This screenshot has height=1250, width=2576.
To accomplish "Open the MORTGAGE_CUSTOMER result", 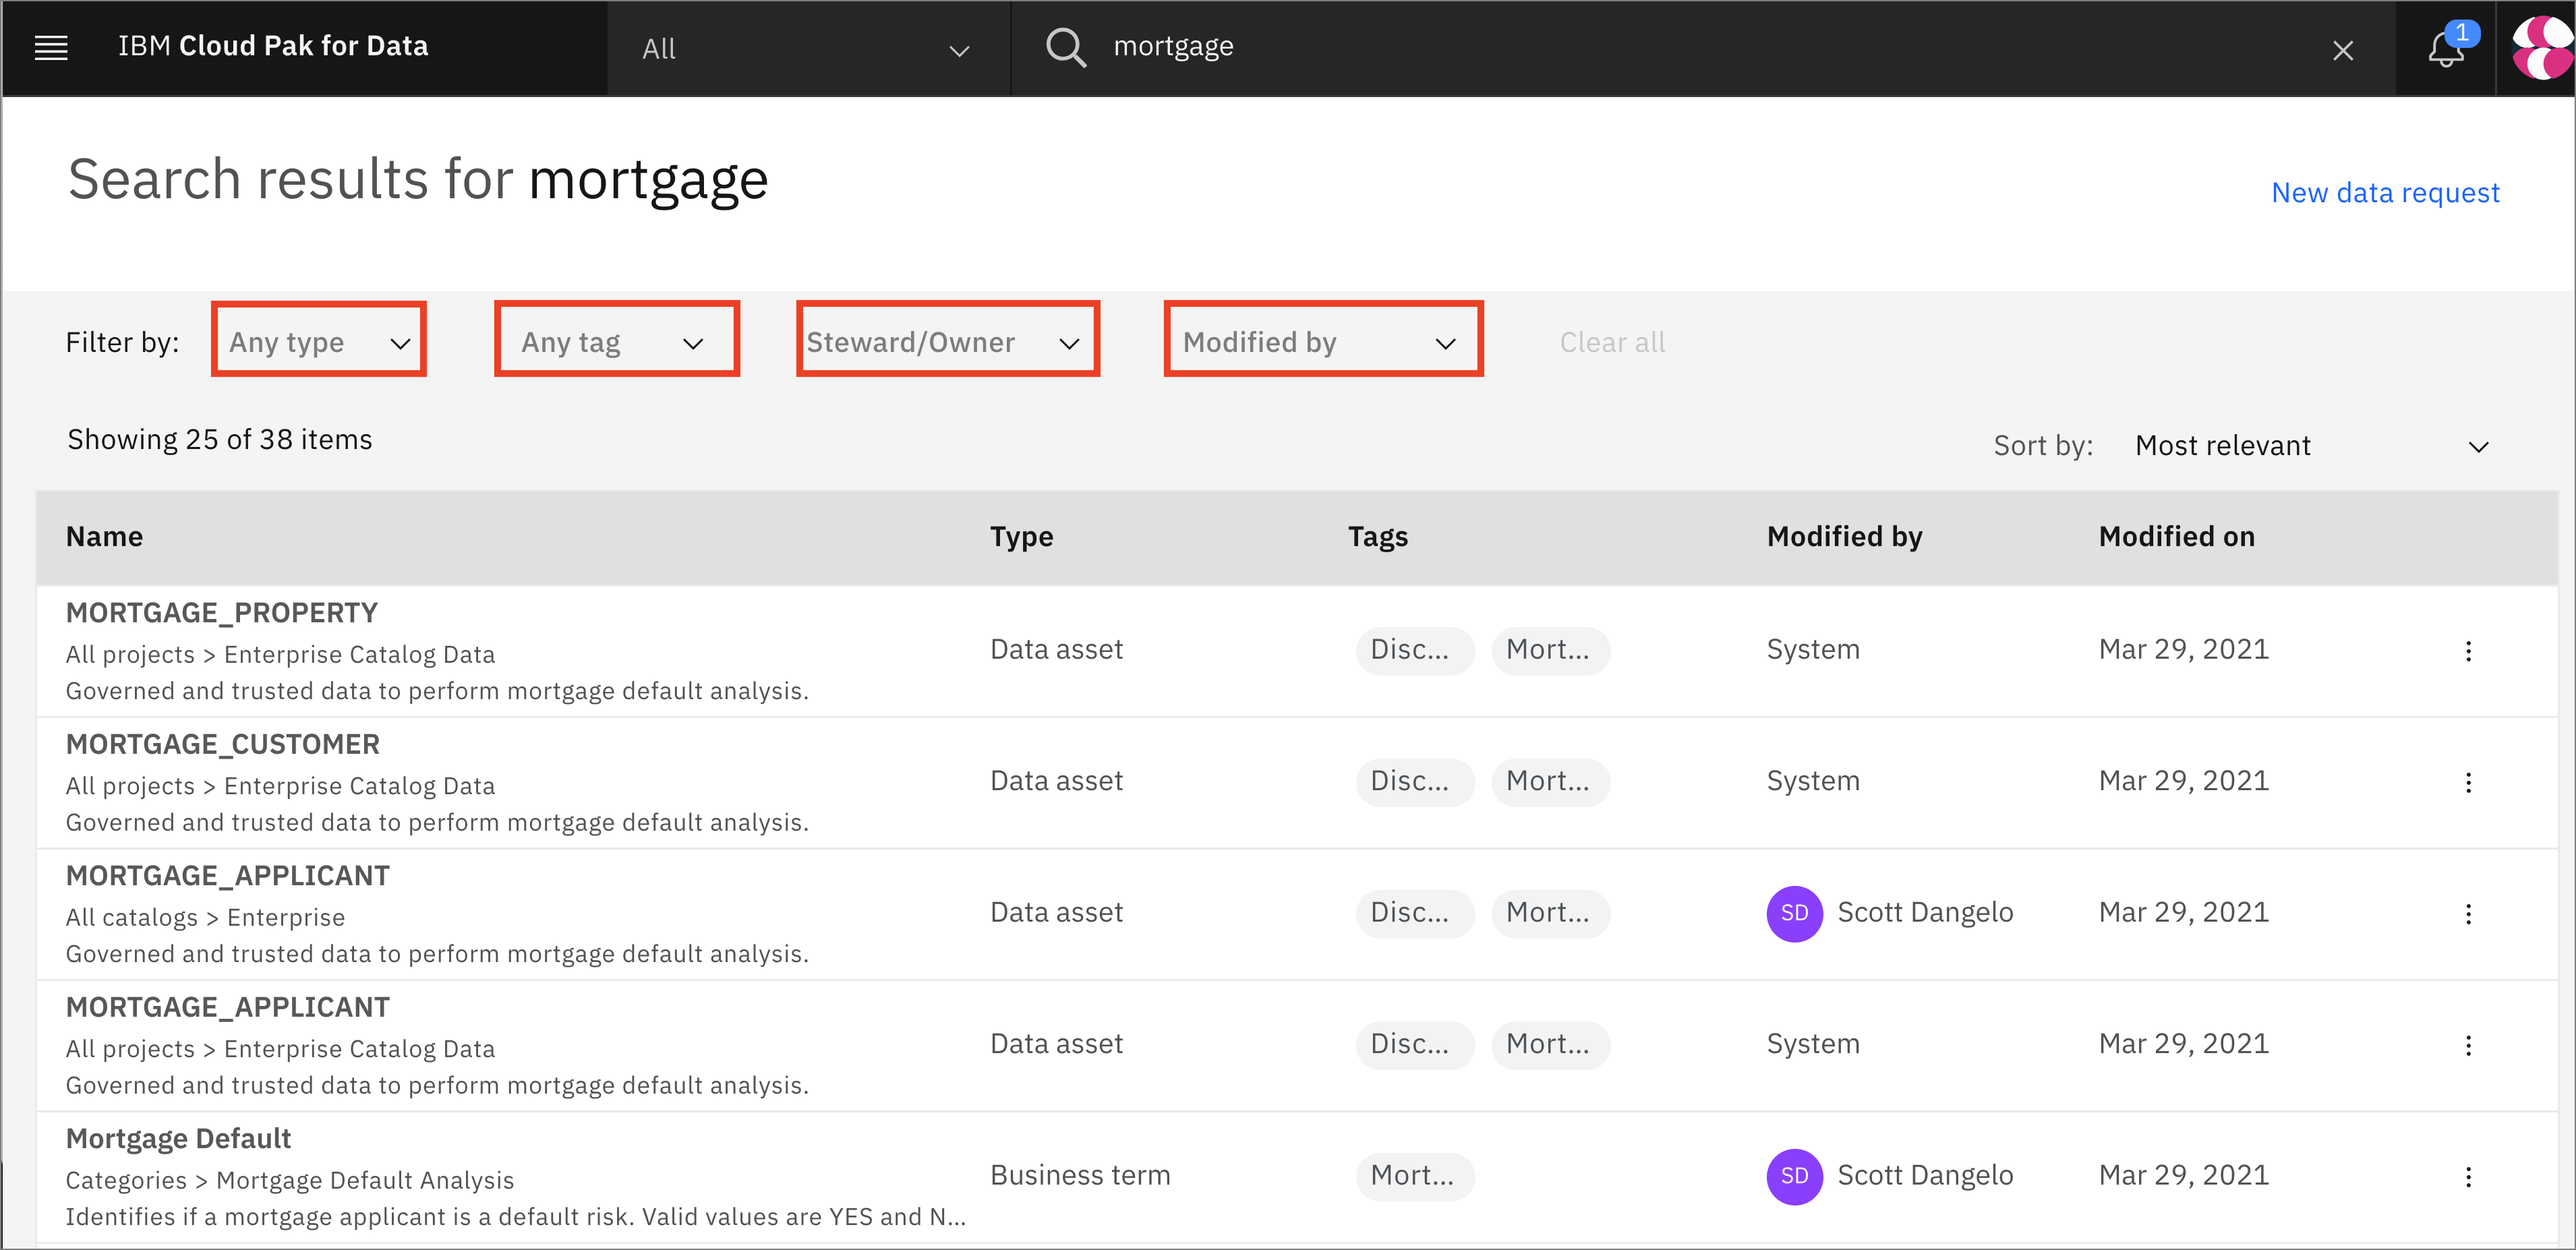I will pyautogui.click(x=222, y=744).
